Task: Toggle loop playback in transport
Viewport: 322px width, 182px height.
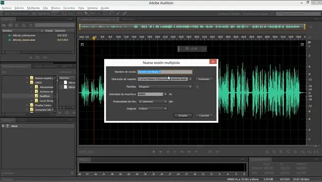Action: [x=210, y=152]
